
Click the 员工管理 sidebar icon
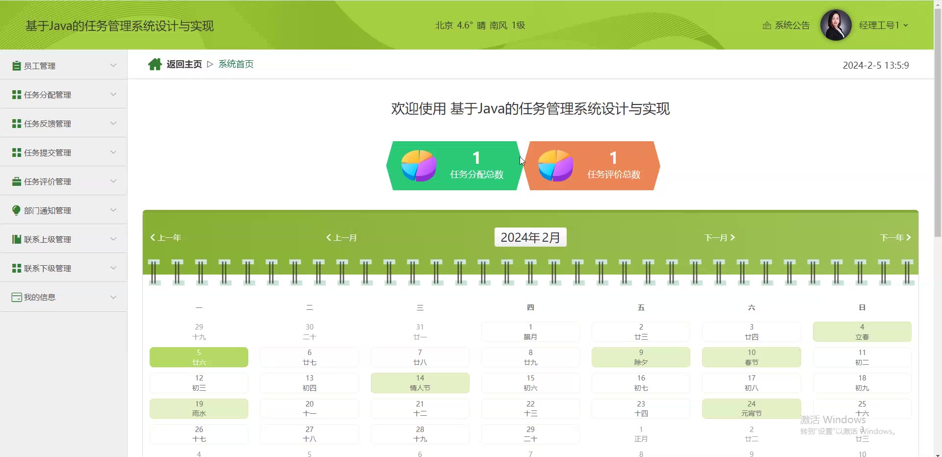(16, 66)
